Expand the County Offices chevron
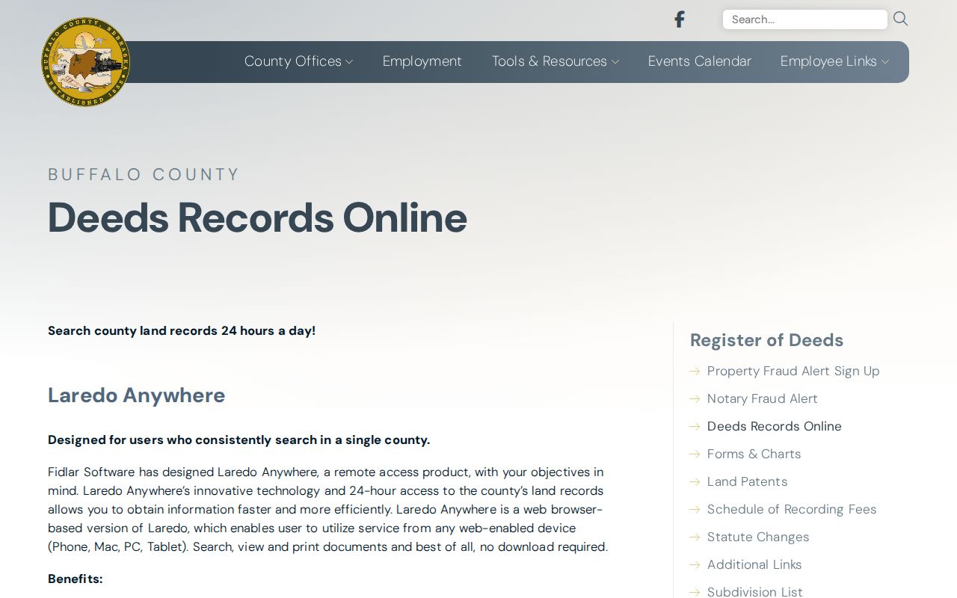Screen dimensions: 957x598 [x=349, y=62]
